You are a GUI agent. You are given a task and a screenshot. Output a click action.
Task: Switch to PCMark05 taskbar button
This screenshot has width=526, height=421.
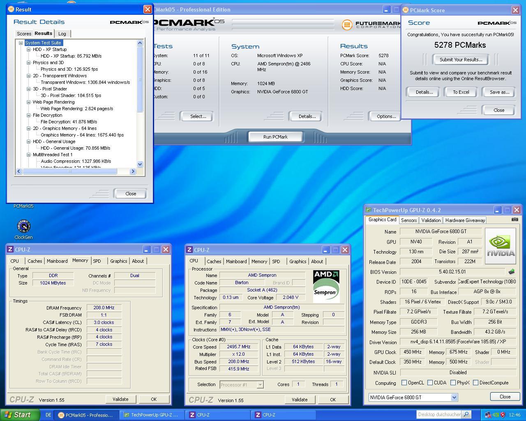pyautogui.click(x=85, y=415)
